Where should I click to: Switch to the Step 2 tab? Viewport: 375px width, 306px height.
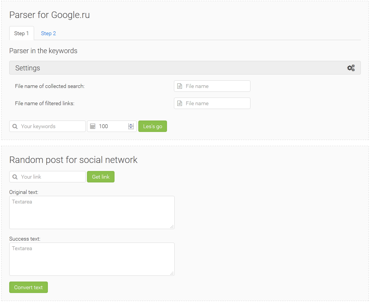(48, 34)
